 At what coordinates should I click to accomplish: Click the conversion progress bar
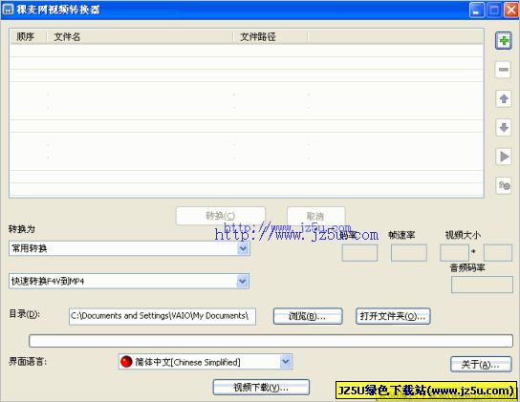[x=271, y=341]
